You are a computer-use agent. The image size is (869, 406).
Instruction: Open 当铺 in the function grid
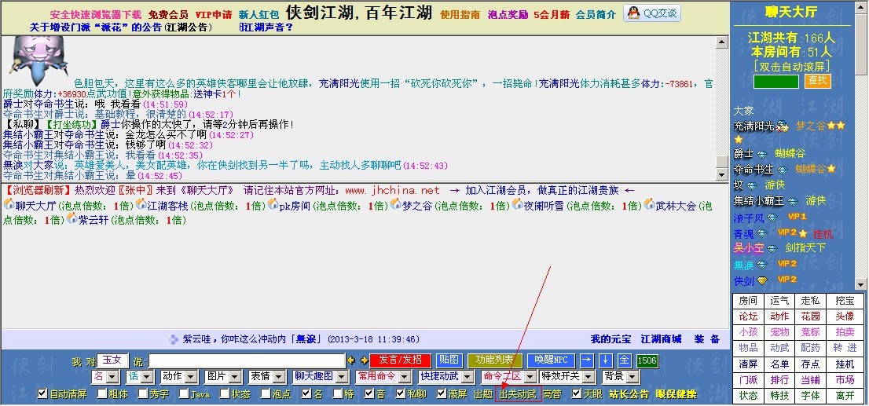[810, 380]
